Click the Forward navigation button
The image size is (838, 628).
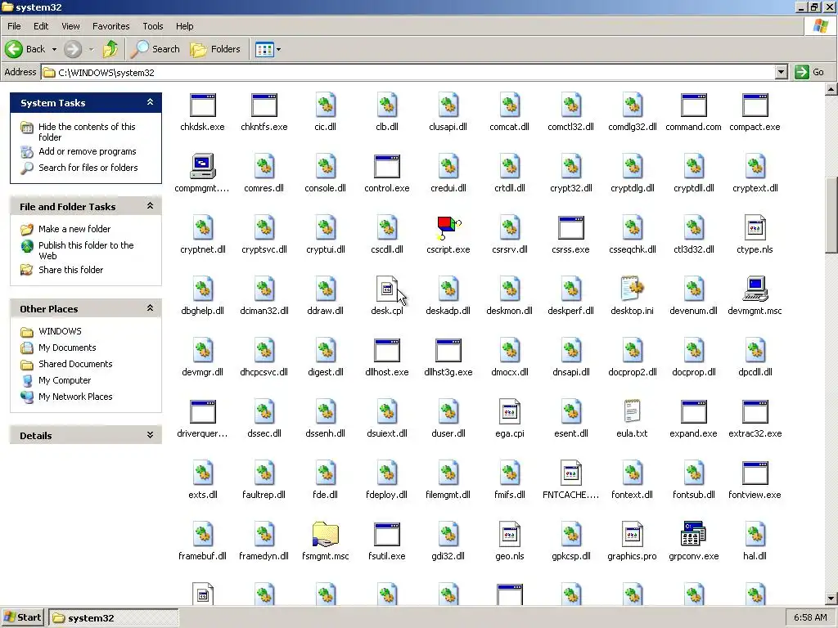pos(73,49)
